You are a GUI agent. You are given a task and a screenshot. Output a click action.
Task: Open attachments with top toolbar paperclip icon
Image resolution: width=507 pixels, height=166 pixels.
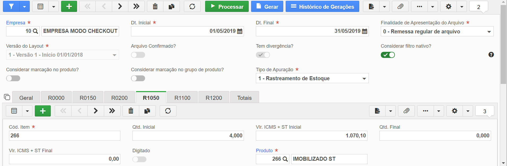pos(400,6)
